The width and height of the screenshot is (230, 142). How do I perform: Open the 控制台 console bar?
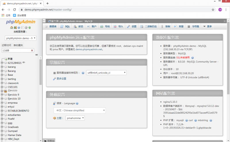click(49, 140)
